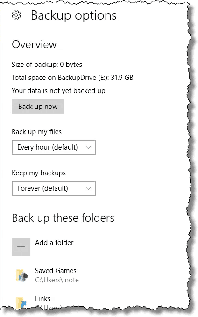Click the Size of backup: 0 bytes text

coord(47,65)
